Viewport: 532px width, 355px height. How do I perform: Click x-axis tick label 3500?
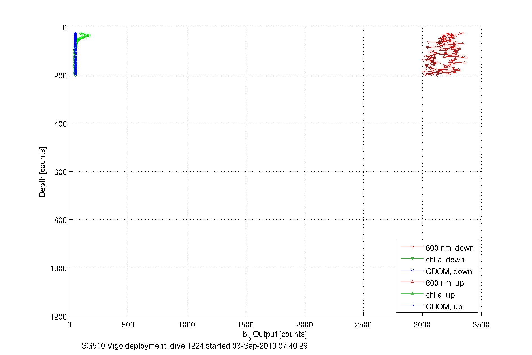(481, 325)
